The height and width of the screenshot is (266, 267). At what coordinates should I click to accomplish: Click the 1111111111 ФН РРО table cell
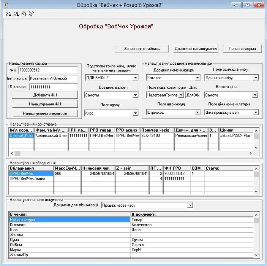click(x=177, y=178)
